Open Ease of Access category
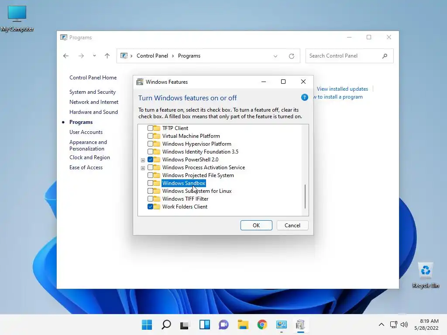This screenshot has width=447, height=335. coord(86,167)
